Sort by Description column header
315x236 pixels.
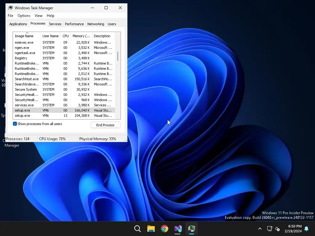[x=103, y=36]
